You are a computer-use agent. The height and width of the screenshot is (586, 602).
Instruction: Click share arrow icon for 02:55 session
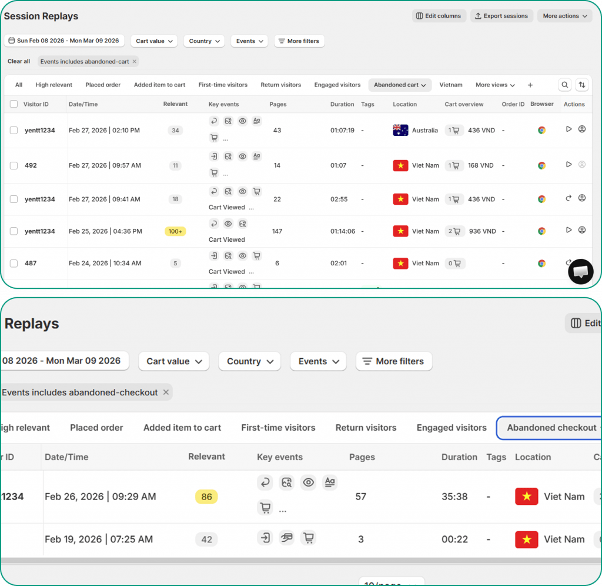tap(568, 199)
